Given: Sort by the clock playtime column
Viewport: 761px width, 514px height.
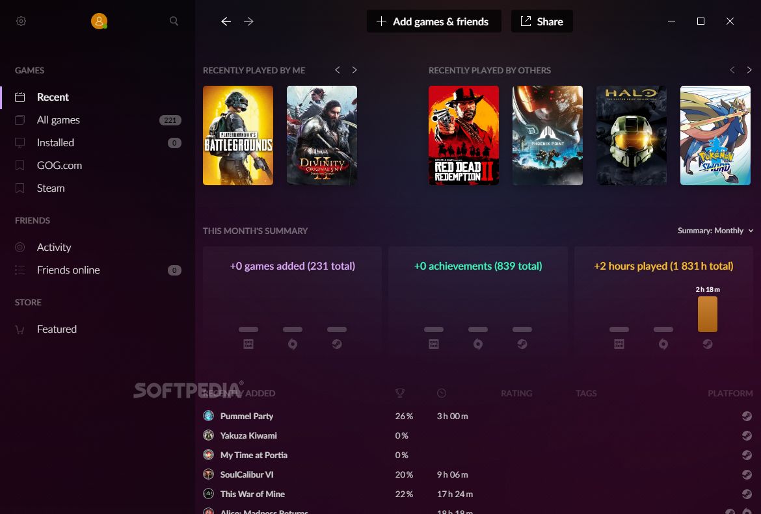Looking at the screenshot, I should 442,393.
